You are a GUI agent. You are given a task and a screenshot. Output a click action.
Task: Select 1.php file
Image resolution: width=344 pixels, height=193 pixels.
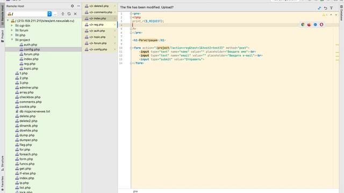[21, 73]
